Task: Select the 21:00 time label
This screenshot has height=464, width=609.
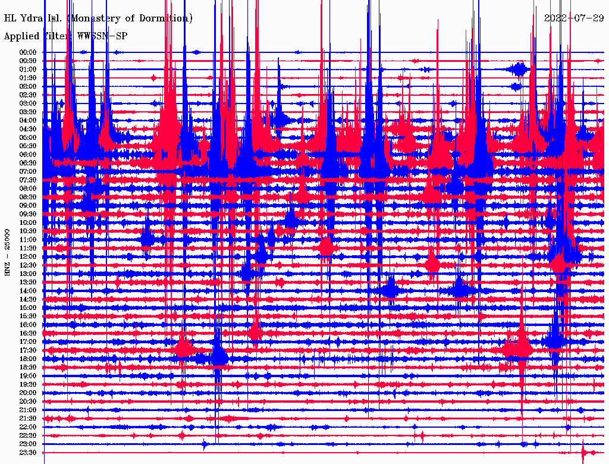Action: point(27,410)
